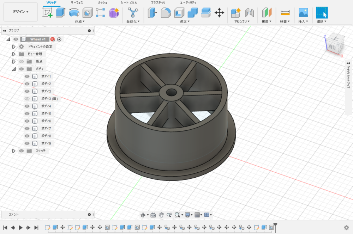
Task: Expand the コメント panel round button
Action: 89,215
